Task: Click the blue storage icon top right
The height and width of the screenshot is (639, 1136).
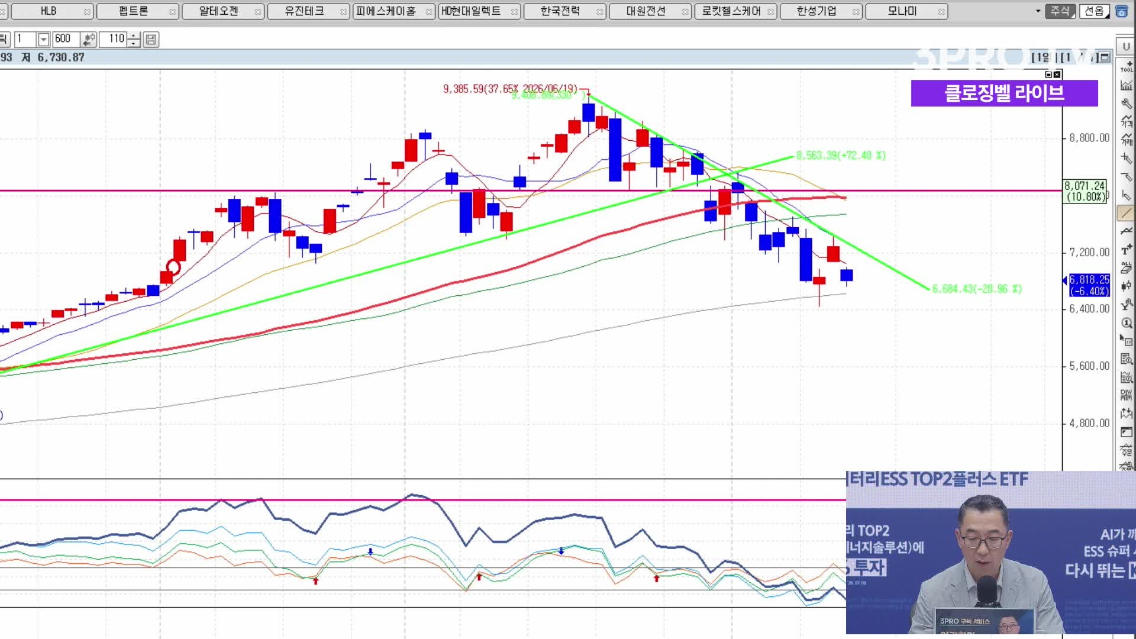Action: (x=1121, y=11)
